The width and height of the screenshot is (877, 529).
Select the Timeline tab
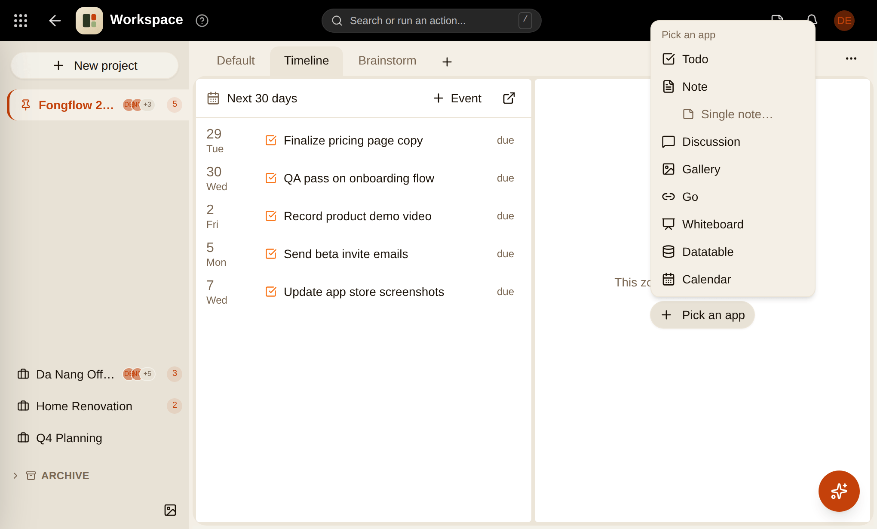[x=307, y=61]
